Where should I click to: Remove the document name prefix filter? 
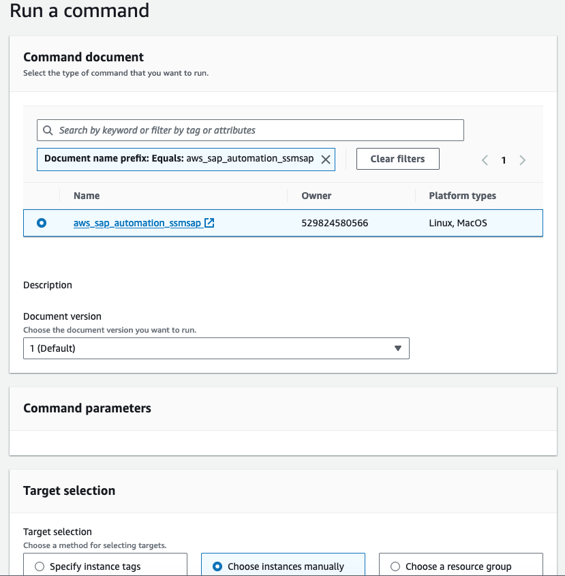point(326,159)
